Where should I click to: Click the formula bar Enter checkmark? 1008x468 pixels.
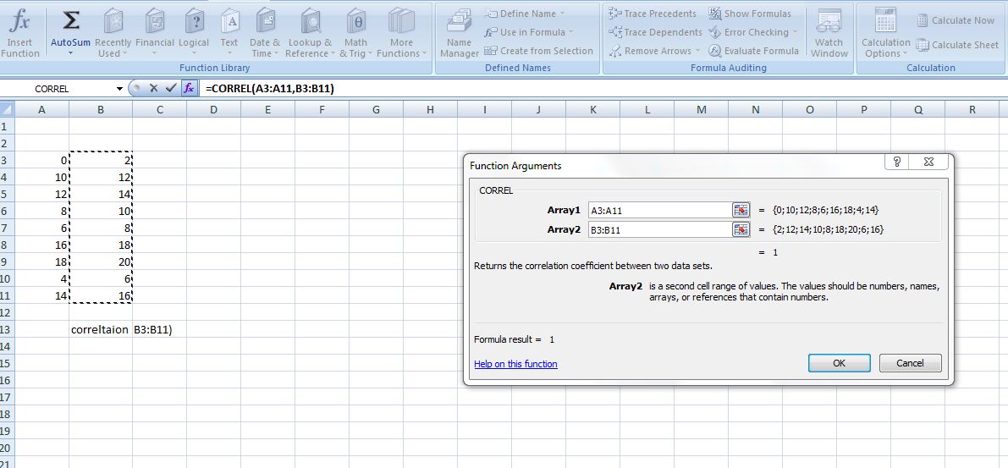[171, 88]
